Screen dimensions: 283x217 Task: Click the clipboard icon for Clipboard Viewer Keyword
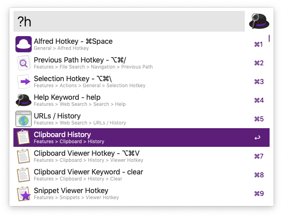[24, 175]
